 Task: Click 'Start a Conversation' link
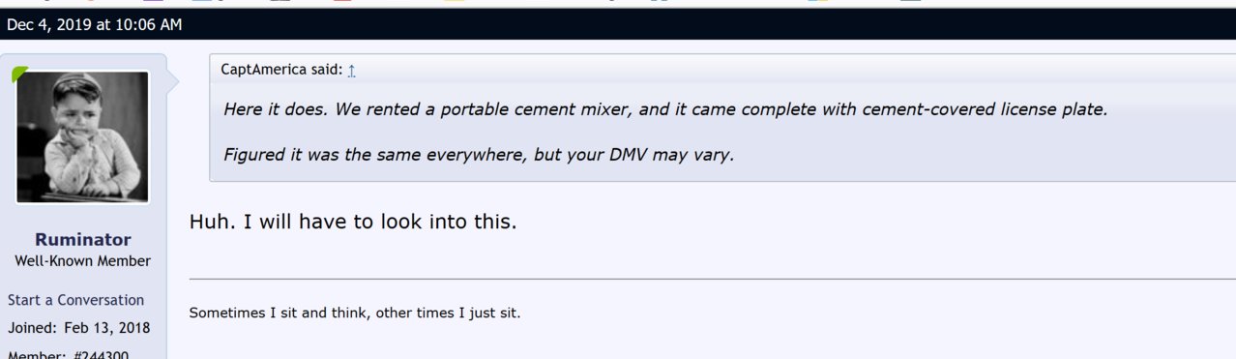click(x=75, y=300)
